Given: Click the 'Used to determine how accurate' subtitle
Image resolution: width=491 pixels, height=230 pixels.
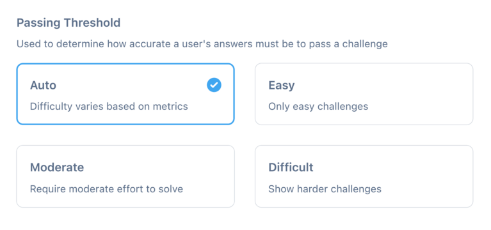Looking at the screenshot, I should tap(202, 44).
